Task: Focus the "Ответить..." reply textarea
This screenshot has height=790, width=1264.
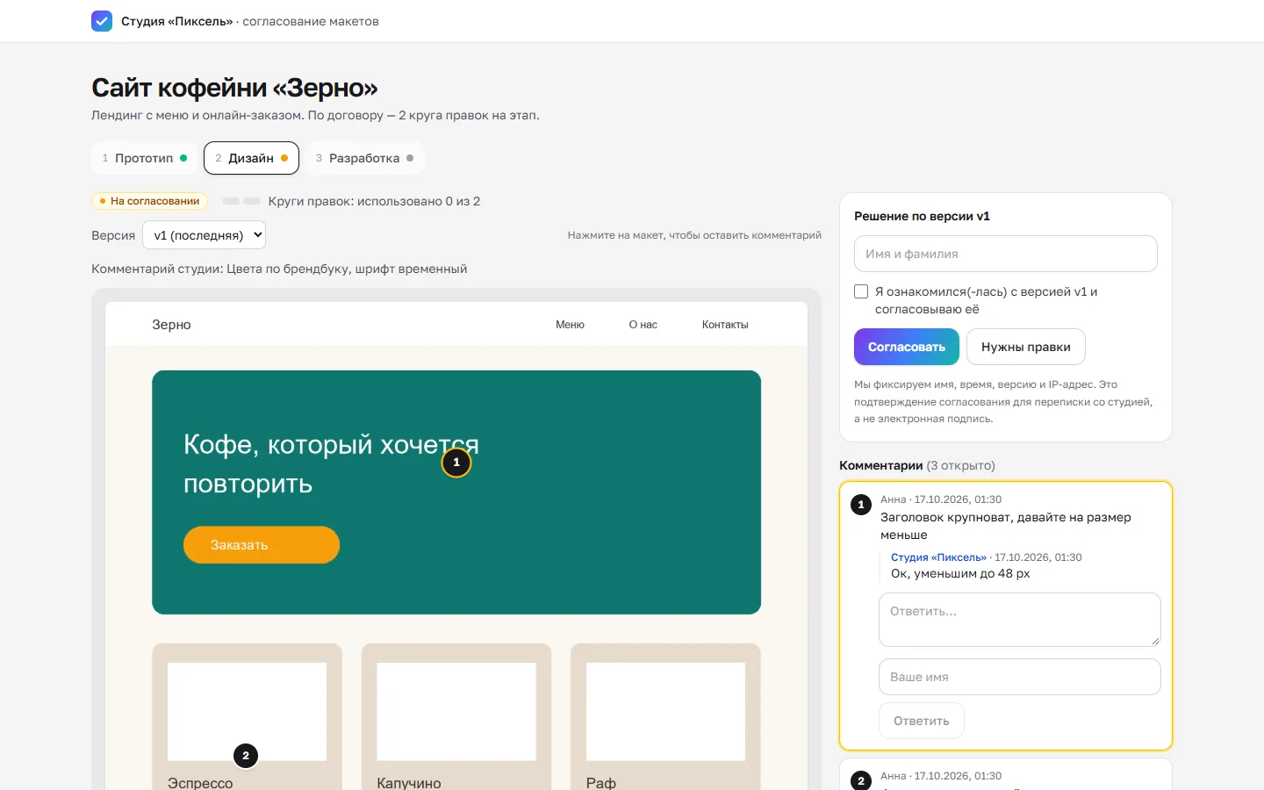Action: coord(1020,620)
